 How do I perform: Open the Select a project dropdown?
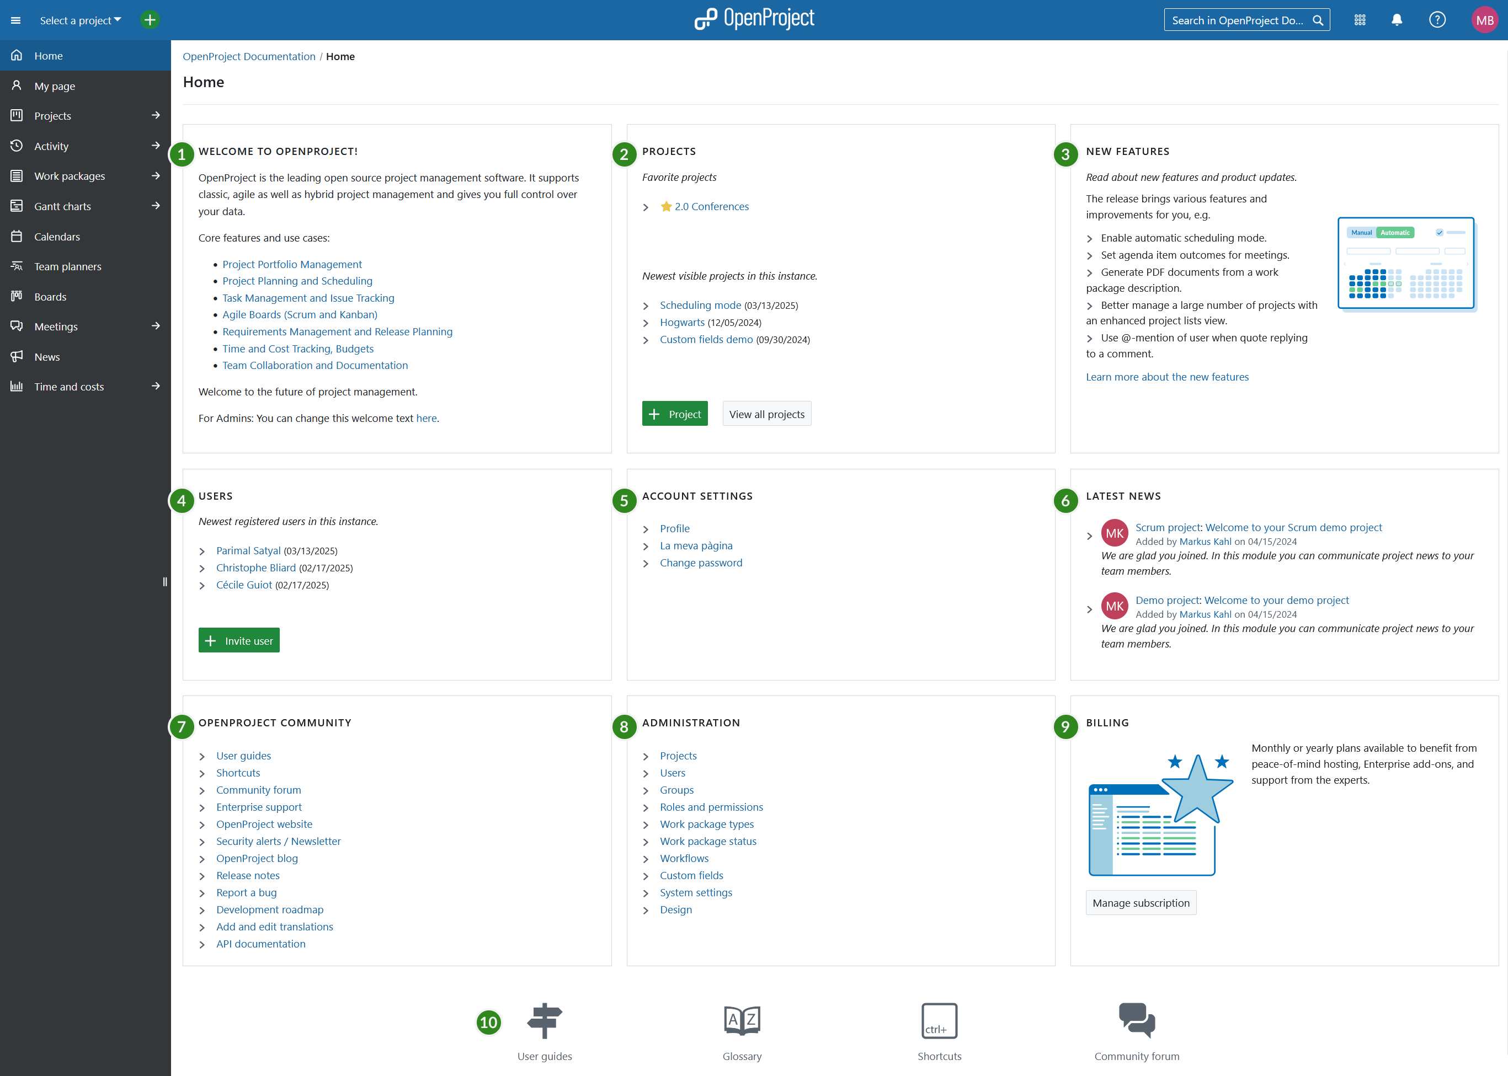[80, 20]
